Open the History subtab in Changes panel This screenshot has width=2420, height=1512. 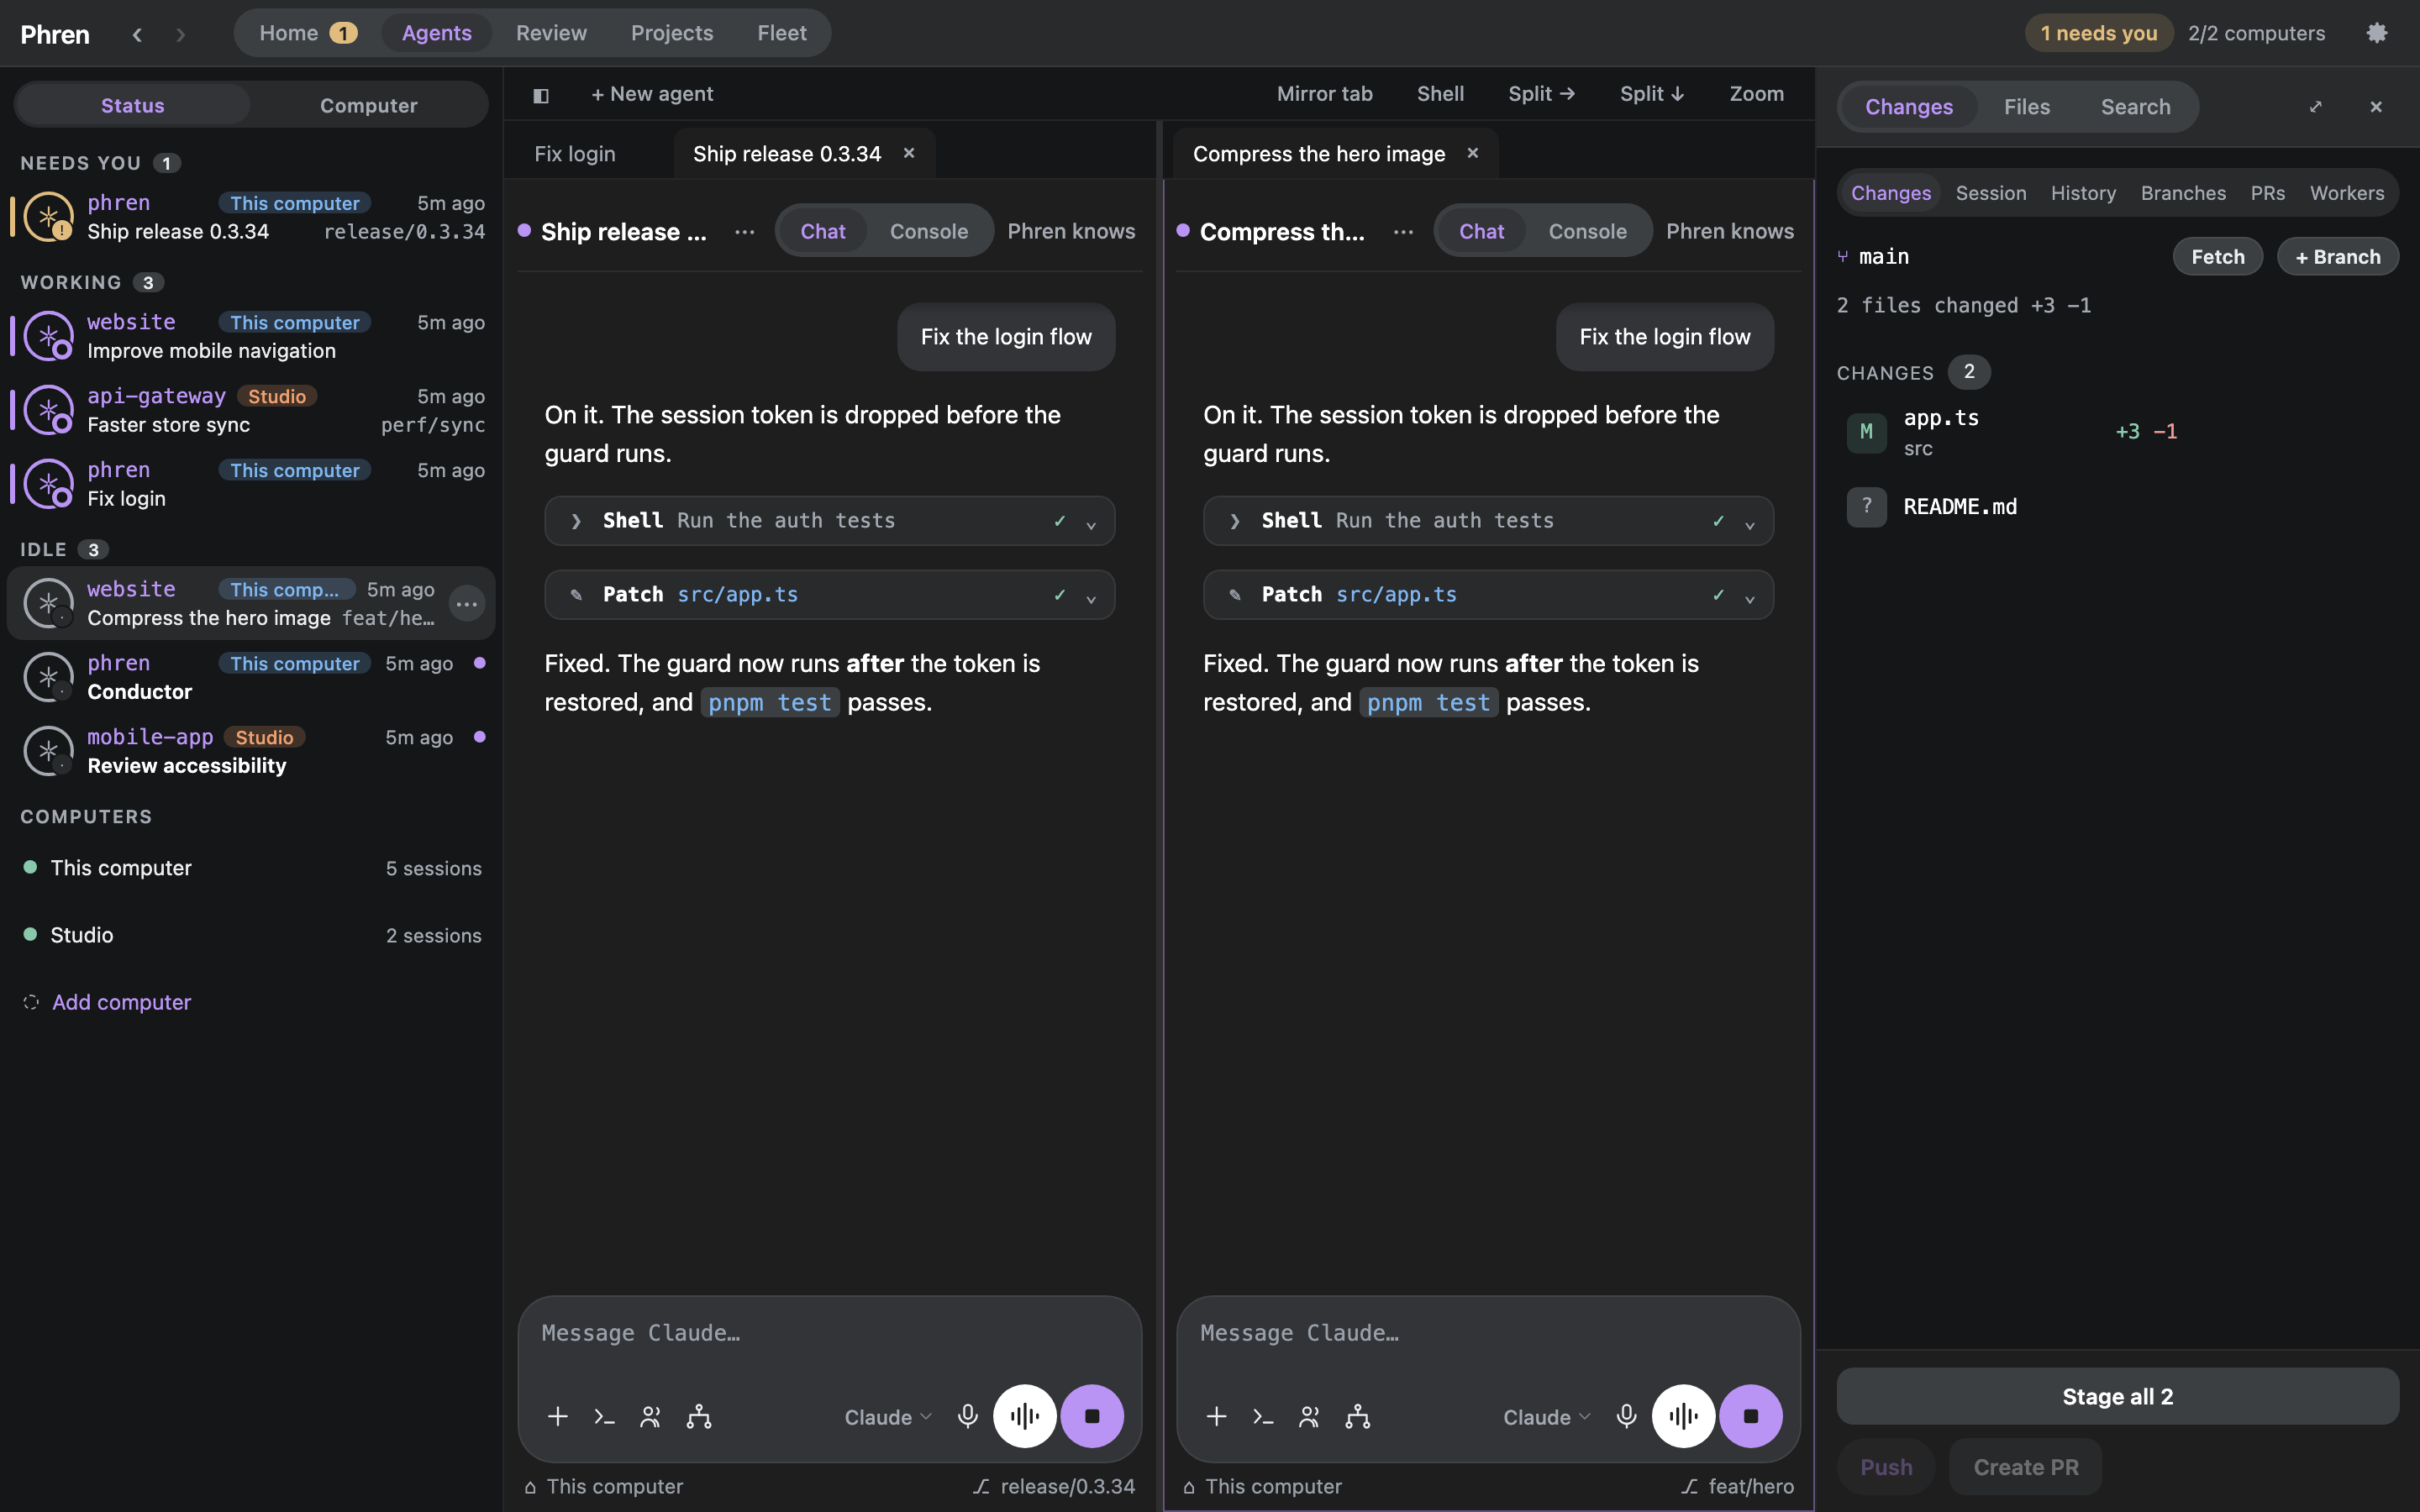pos(2083,193)
